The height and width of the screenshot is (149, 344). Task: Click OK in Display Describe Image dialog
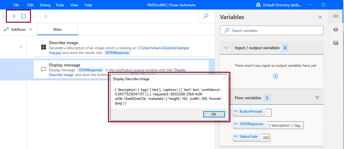214,114
